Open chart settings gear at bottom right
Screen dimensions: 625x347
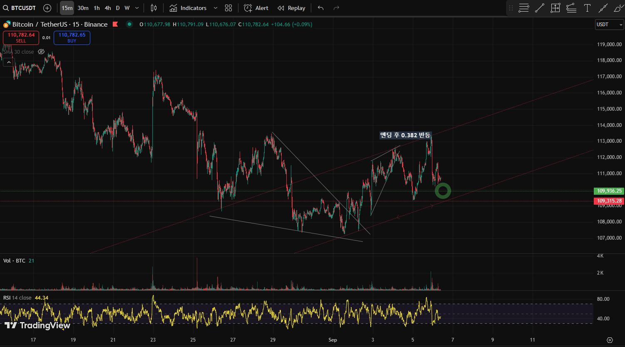[610, 340]
